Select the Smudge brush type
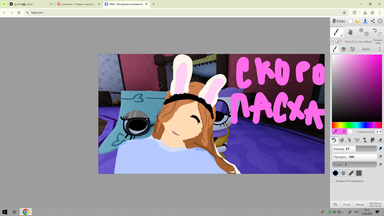The height and width of the screenshot is (216, 384). pyautogui.click(x=372, y=140)
